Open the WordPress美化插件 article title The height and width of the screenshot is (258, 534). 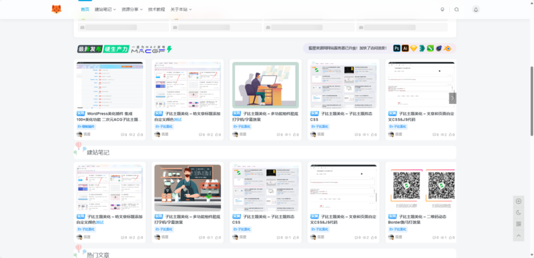(x=109, y=117)
